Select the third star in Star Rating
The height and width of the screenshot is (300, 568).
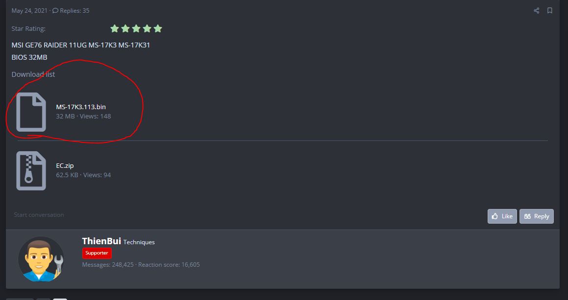[136, 28]
